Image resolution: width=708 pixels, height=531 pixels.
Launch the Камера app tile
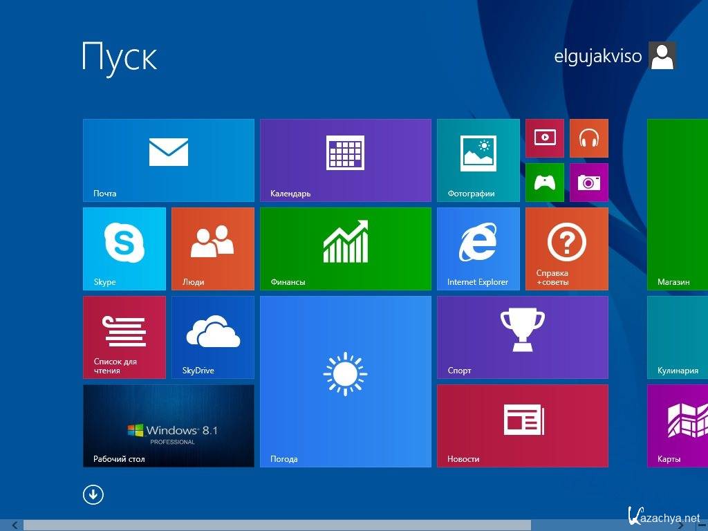[589, 182]
